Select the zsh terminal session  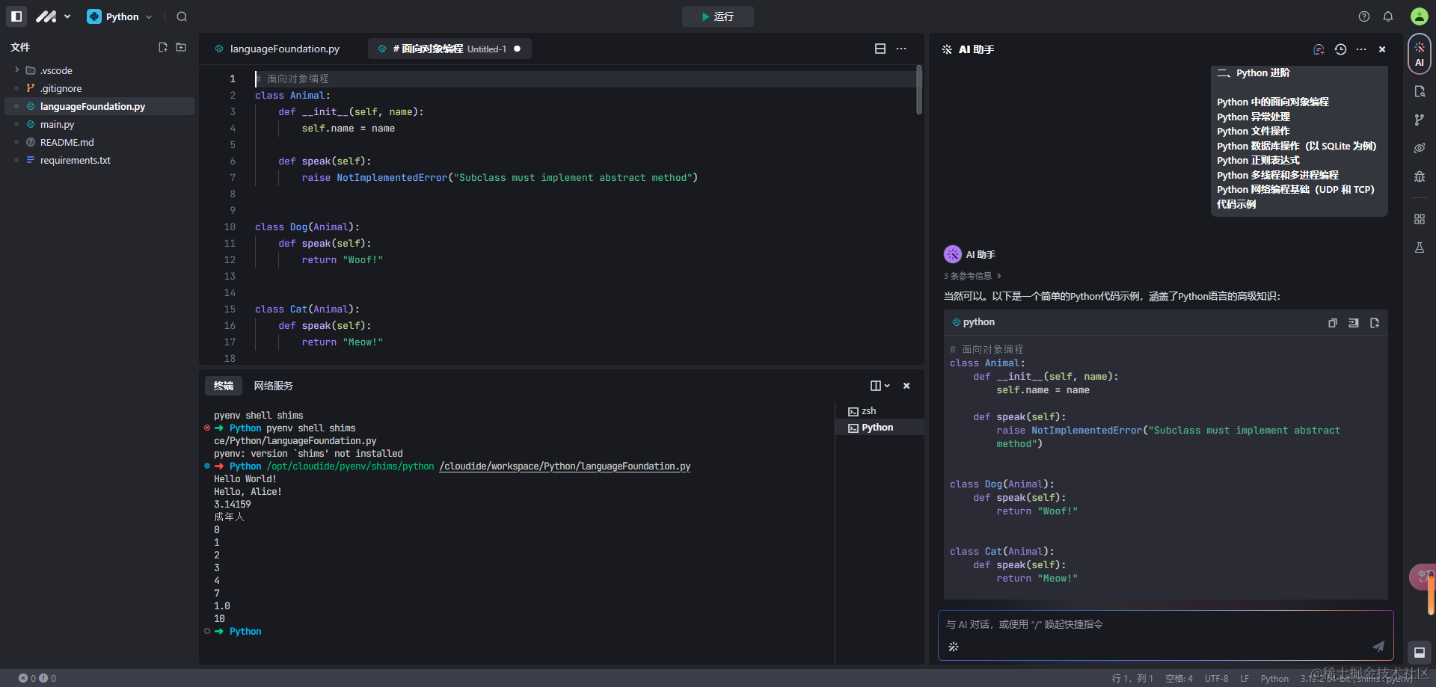868,411
